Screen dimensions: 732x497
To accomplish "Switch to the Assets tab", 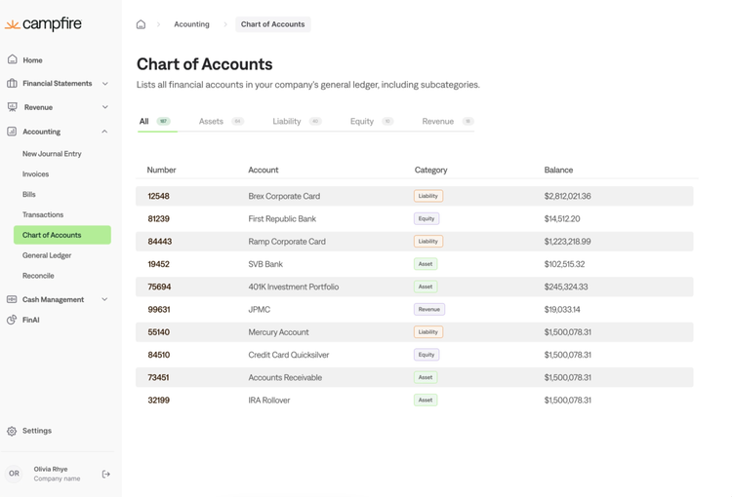I will pyautogui.click(x=222, y=121).
